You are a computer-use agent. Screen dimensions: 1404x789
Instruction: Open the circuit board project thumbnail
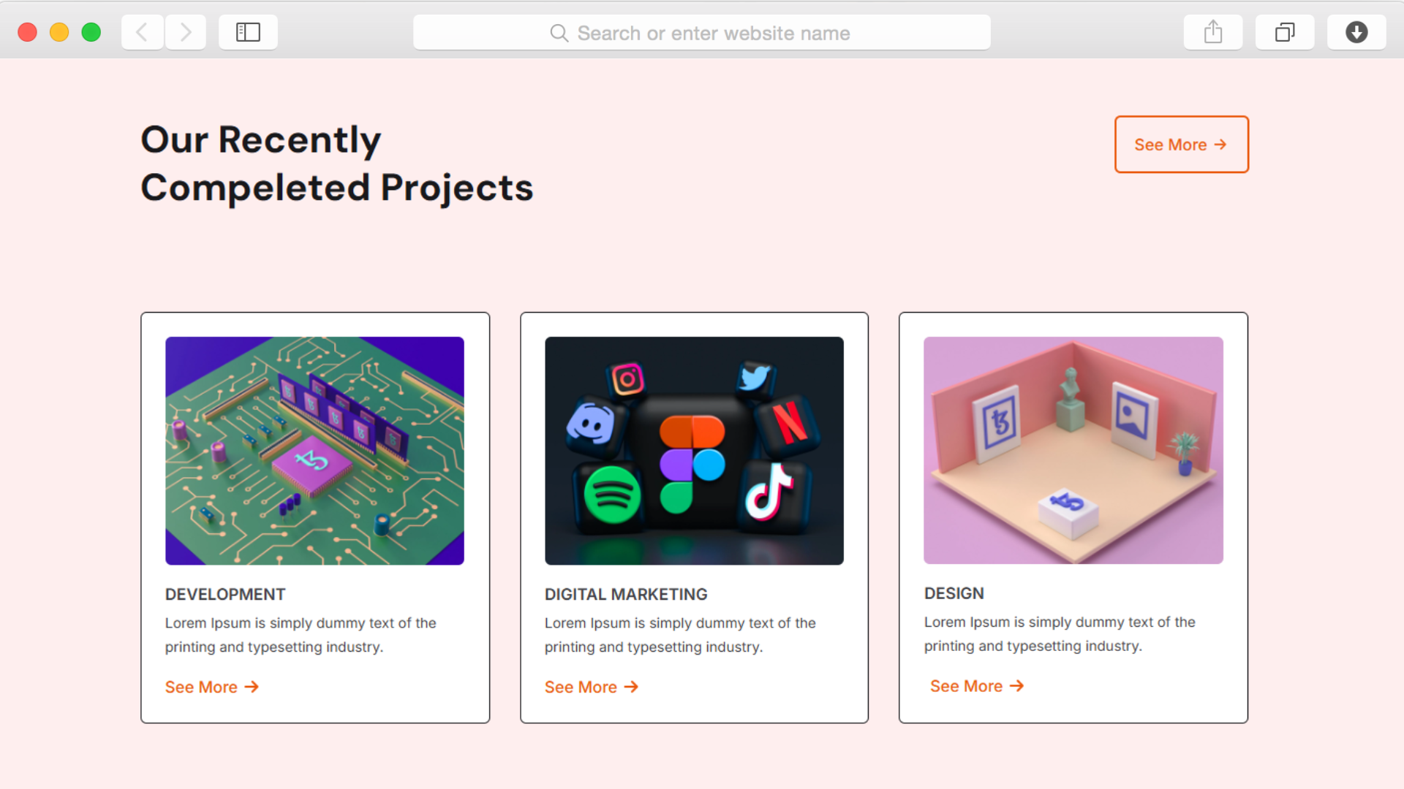[314, 451]
